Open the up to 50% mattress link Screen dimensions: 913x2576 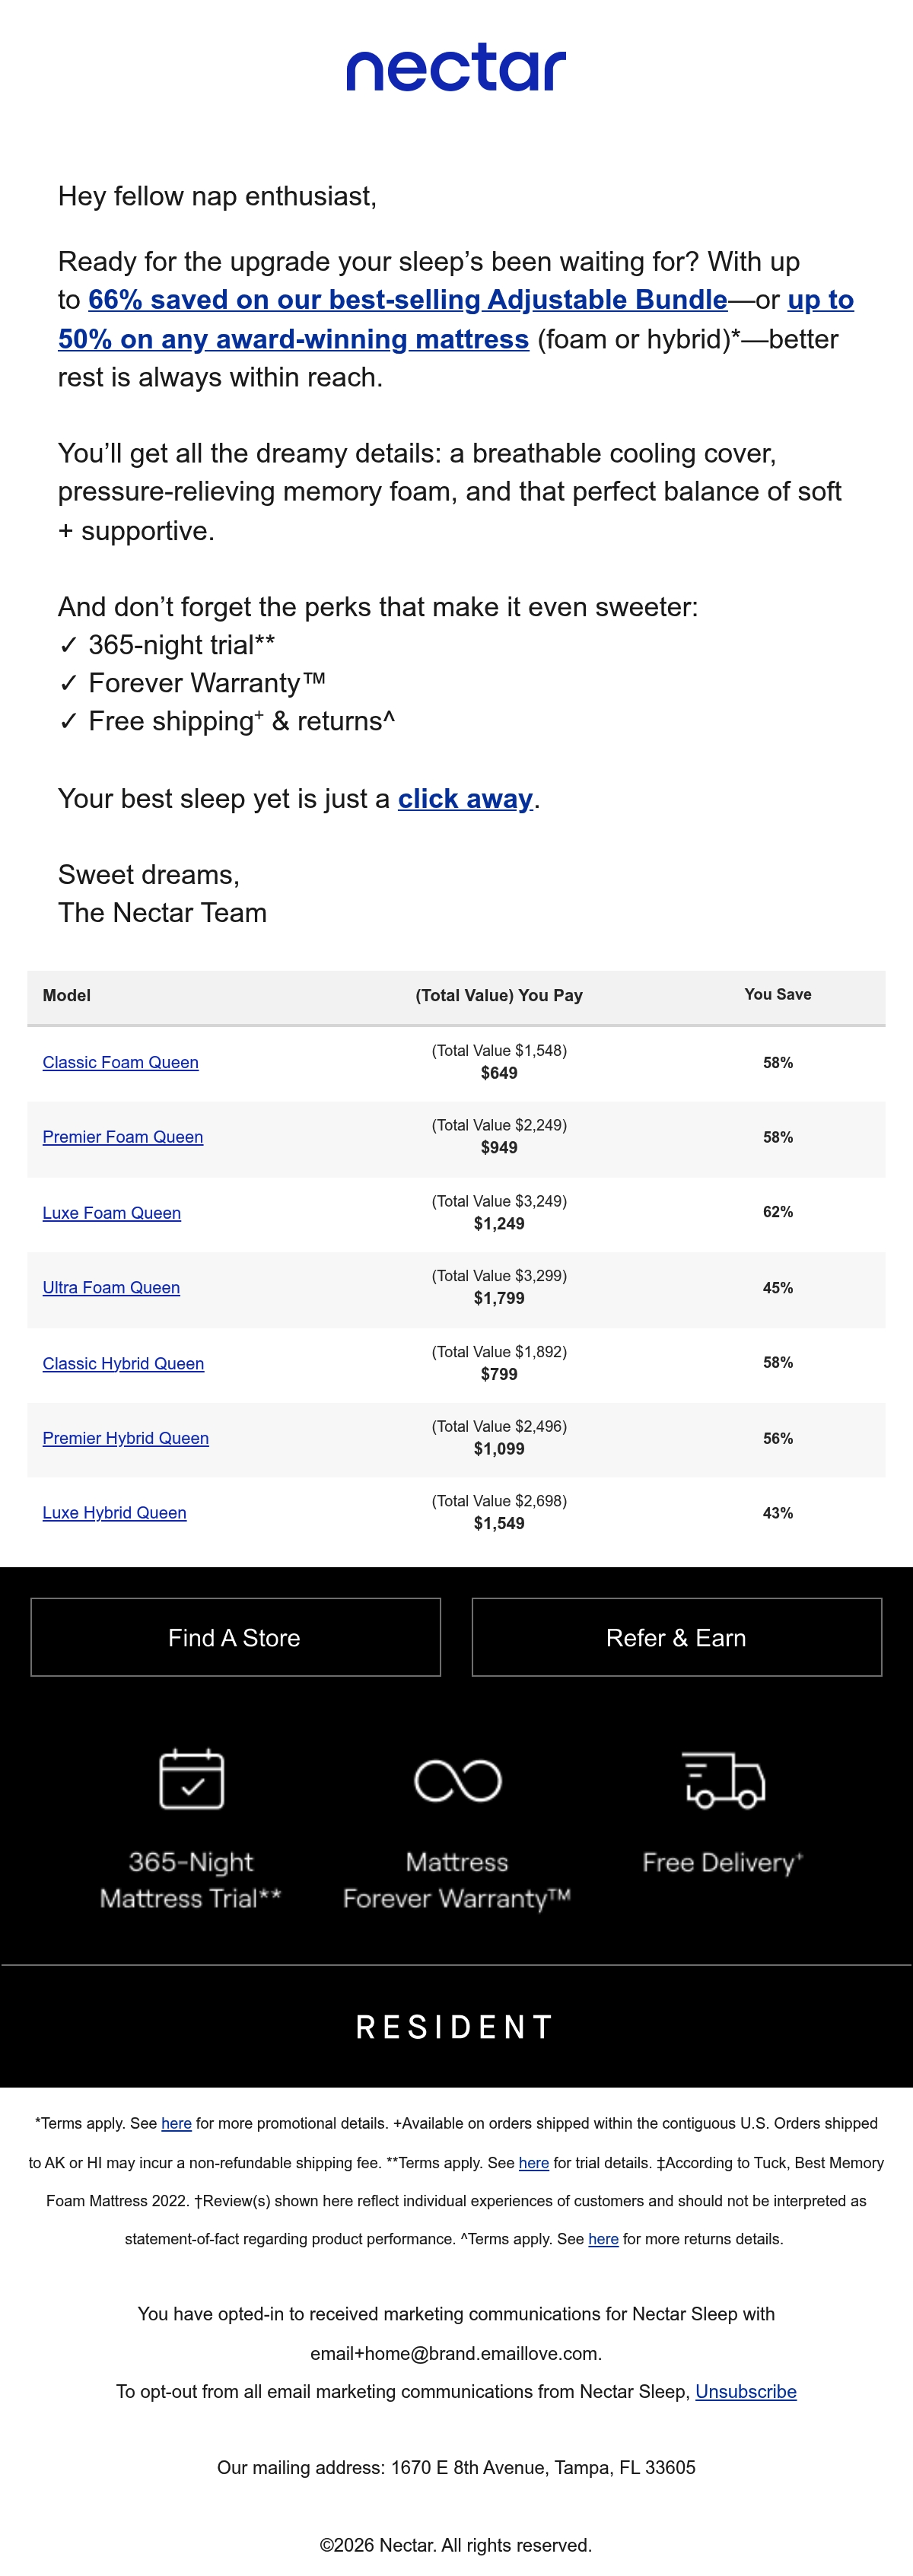pos(456,320)
